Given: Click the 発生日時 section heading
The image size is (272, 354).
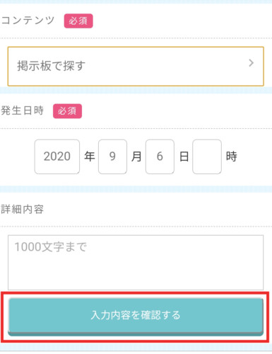Looking at the screenshot, I should (x=23, y=110).
